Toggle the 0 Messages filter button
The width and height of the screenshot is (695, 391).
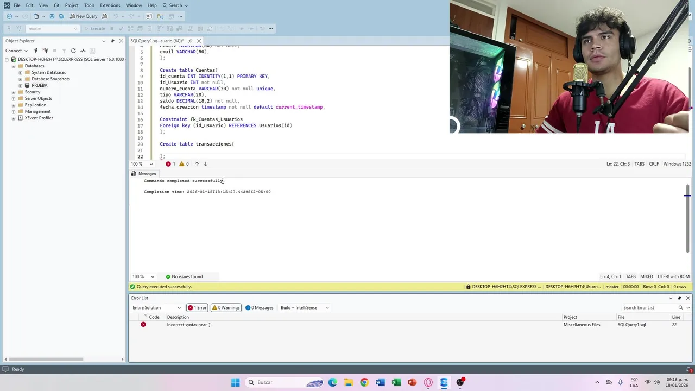[x=260, y=307]
